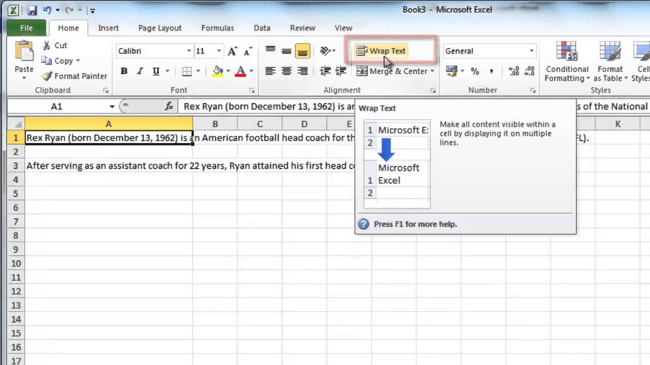Click Decrease Indent icon
Image resolution: width=650 pixels, height=365 pixels.
pyautogui.click(x=325, y=71)
